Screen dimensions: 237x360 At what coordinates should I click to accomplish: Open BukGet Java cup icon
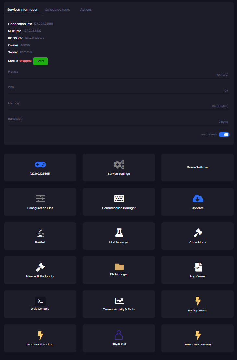pyautogui.click(x=40, y=233)
